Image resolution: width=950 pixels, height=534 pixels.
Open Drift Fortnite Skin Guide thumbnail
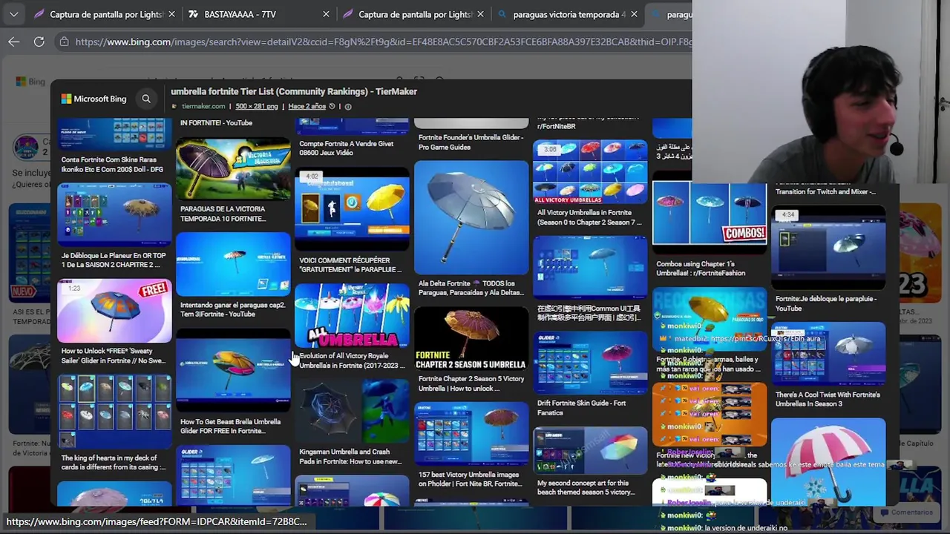tap(590, 363)
